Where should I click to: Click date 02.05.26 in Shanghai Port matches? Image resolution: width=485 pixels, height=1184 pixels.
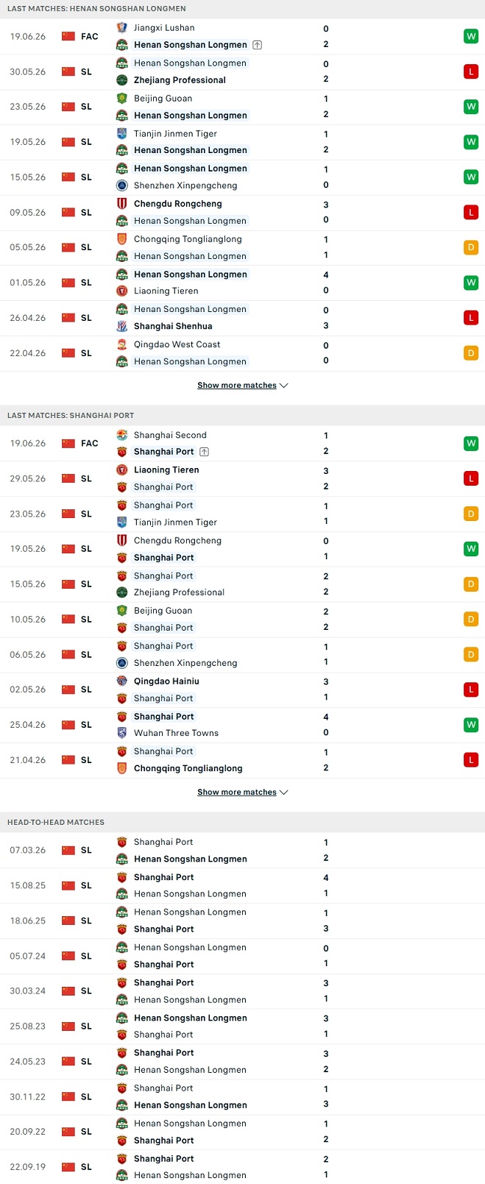[28, 690]
